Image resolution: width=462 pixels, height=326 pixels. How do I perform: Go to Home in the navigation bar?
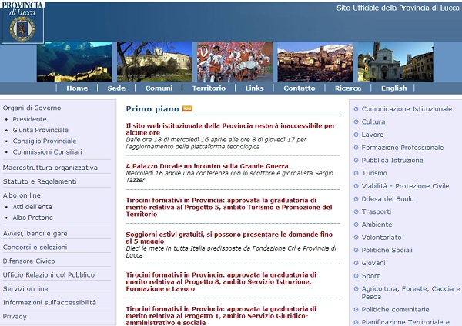coord(77,88)
